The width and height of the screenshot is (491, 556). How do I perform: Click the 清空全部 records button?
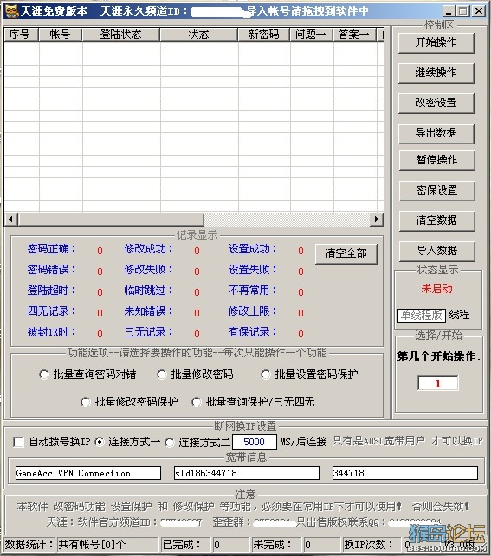tap(346, 253)
